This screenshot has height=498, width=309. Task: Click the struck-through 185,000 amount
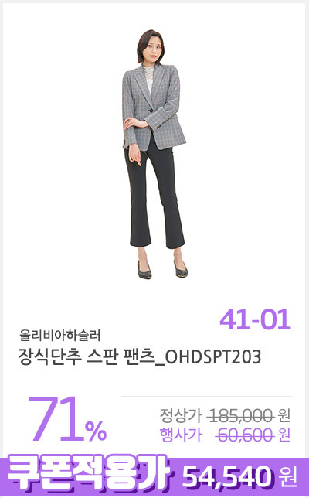pyautogui.click(x=240, y=415)
